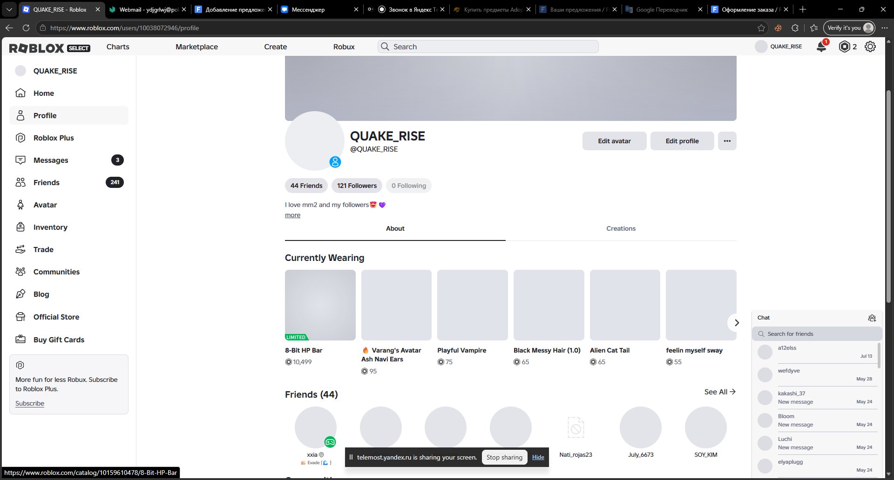The image size is (894, 480).
Task: Click the Avatar sidebar icon
Action: [x=20, y=205]
